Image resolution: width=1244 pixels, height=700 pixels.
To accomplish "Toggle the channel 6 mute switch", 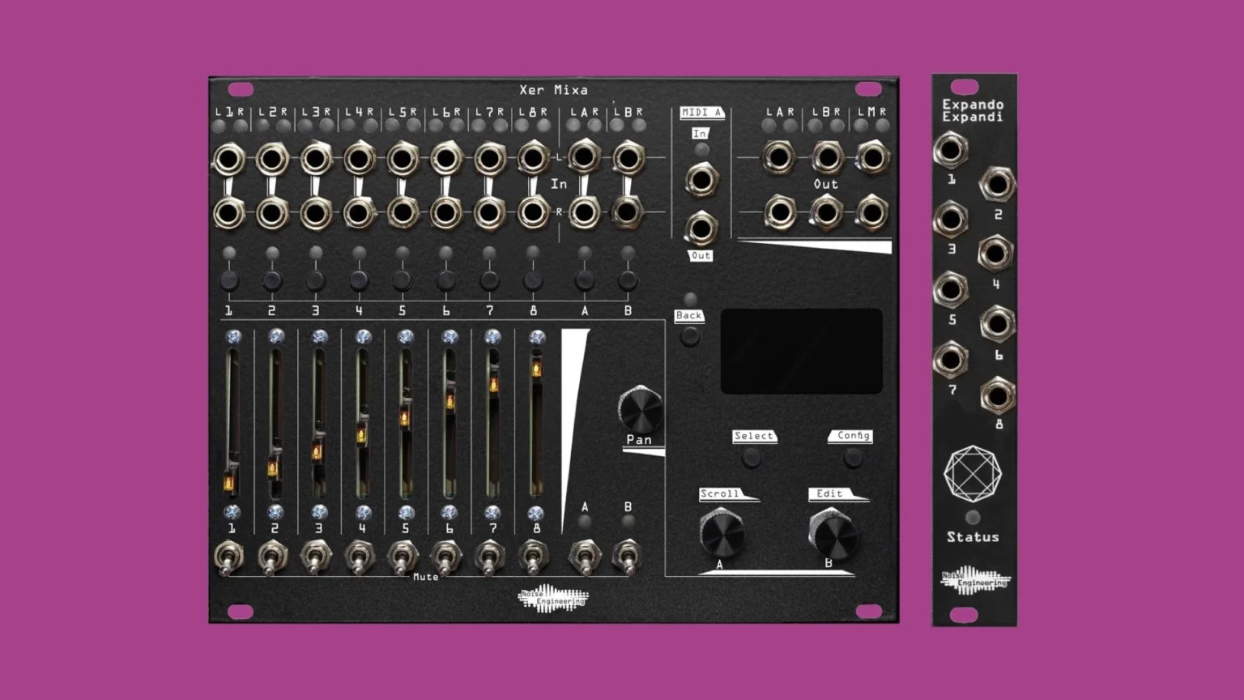I will (445, 558).
